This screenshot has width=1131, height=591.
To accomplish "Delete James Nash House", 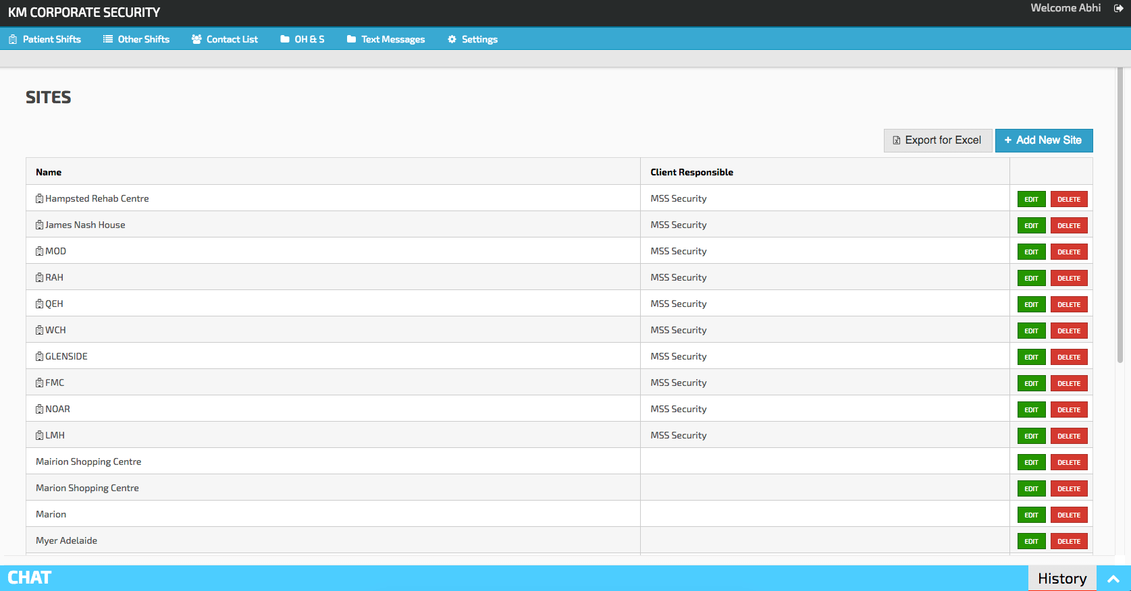I will point(1069,225).
